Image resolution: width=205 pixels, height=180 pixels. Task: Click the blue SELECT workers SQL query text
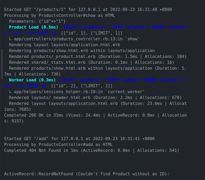point(95,83)
